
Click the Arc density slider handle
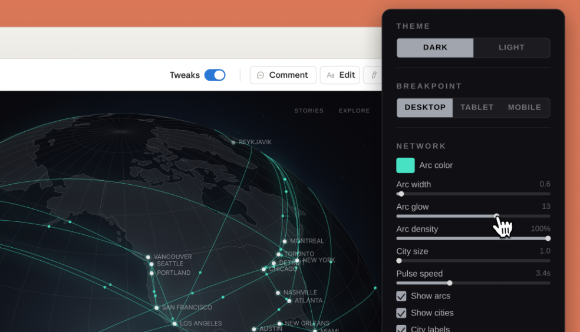coord(548,238)
